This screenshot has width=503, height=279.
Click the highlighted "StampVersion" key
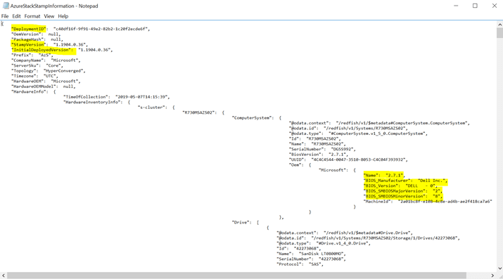click(x=29, y=44)
